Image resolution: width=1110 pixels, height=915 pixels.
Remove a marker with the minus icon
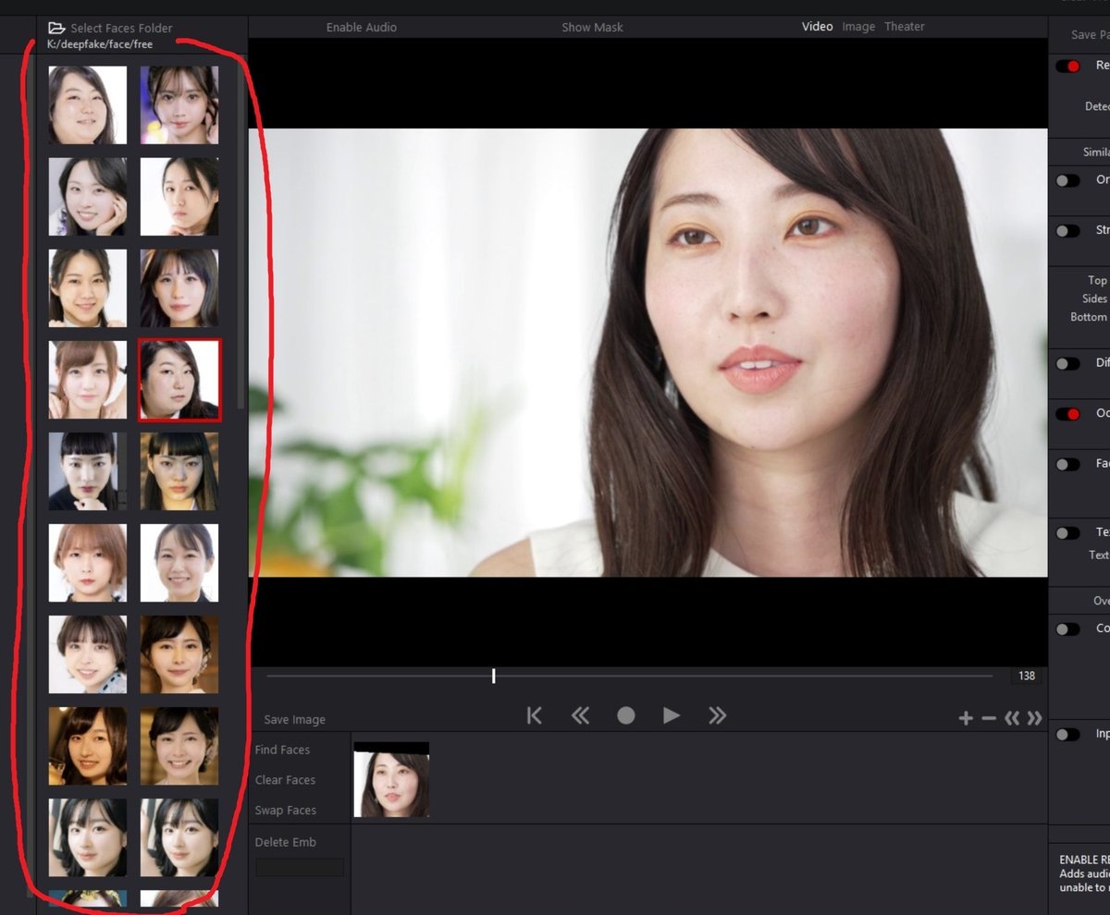pyautogui.click(x=989, y=718)
